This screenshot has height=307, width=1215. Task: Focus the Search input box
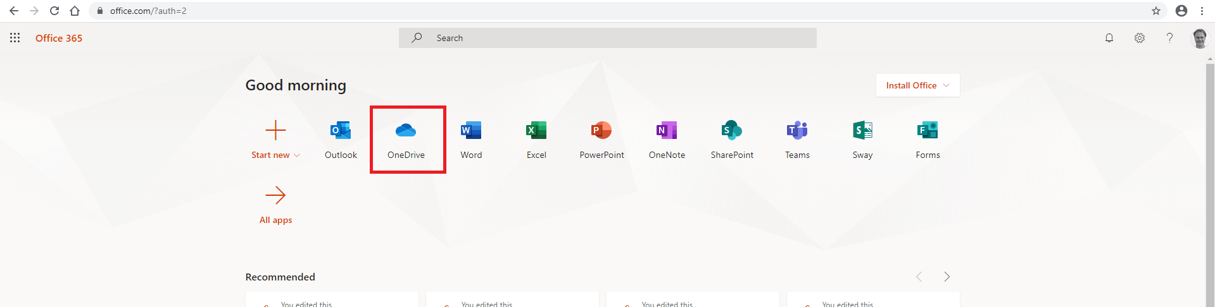coord(608,38)
